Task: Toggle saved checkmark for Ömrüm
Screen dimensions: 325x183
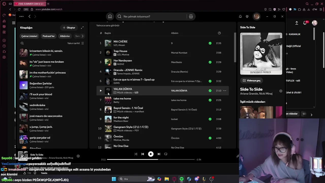Action: [x=210, y=138]
